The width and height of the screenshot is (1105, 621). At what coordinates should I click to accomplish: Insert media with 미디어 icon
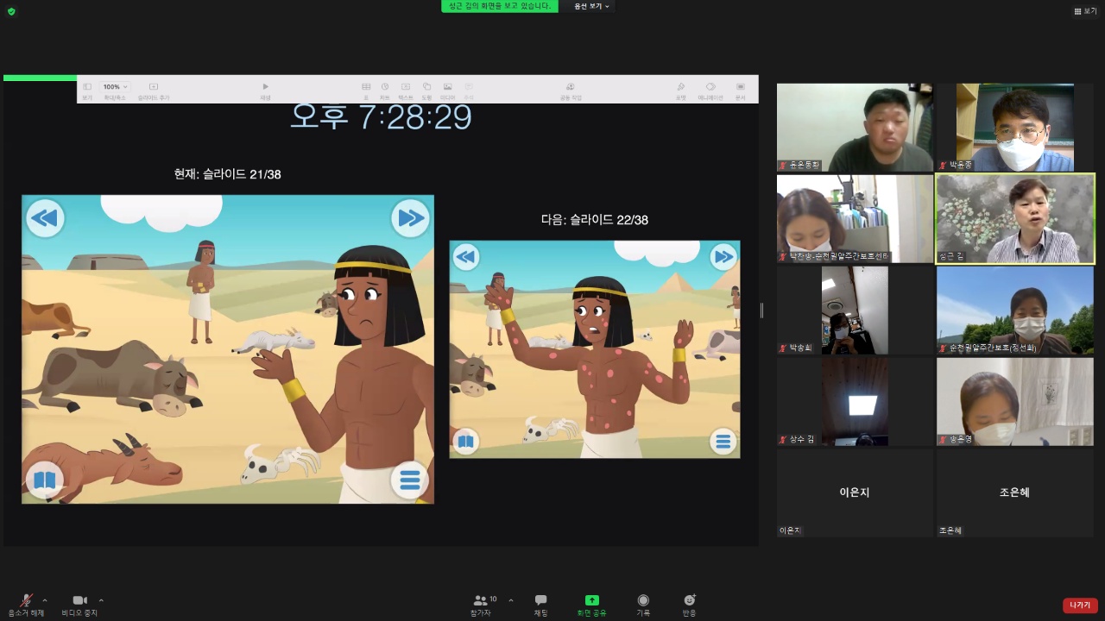[447, 86]
